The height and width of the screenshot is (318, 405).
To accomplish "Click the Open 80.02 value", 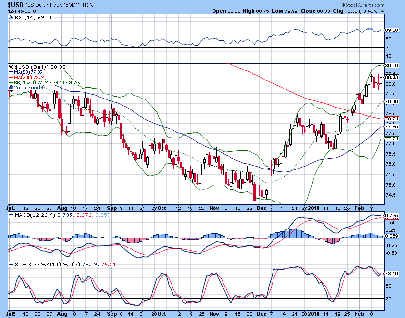I will 226,11.
